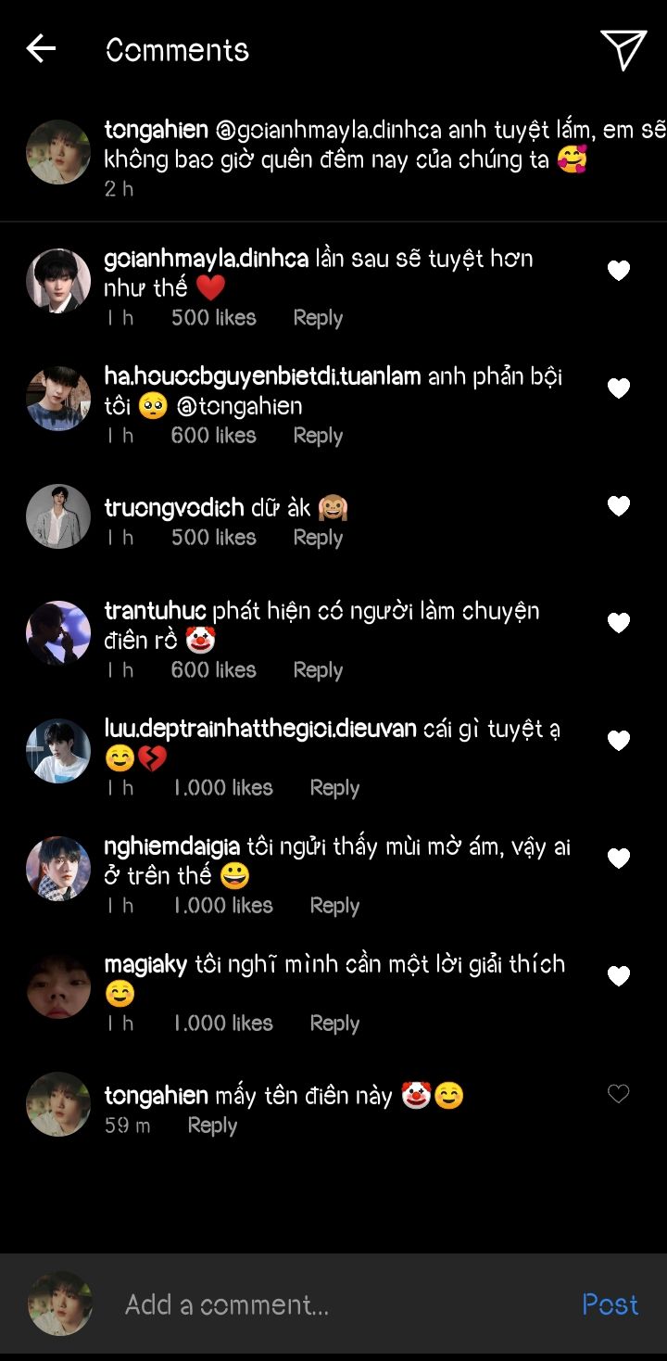The width and height of the screenshot is (667, 1361).
Task: Toggle heart on magiaky's comment
Action: click(x=618, y=976)
